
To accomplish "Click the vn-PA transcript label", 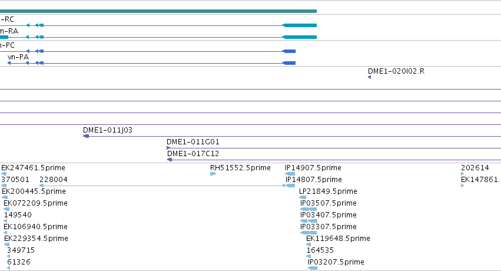I will pos(18,57).
